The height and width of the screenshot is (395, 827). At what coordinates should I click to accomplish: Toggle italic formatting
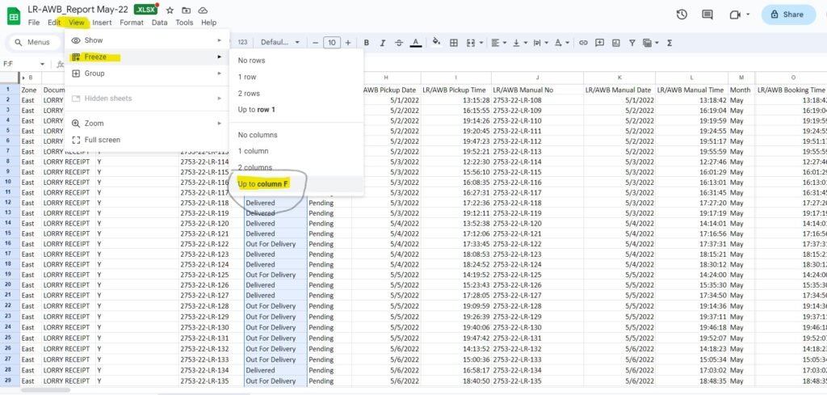pos(382,43)
